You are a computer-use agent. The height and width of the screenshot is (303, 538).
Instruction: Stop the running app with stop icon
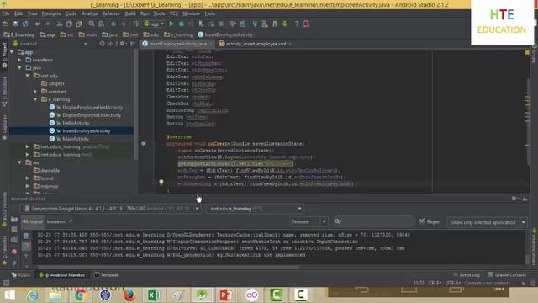(221, 24)
